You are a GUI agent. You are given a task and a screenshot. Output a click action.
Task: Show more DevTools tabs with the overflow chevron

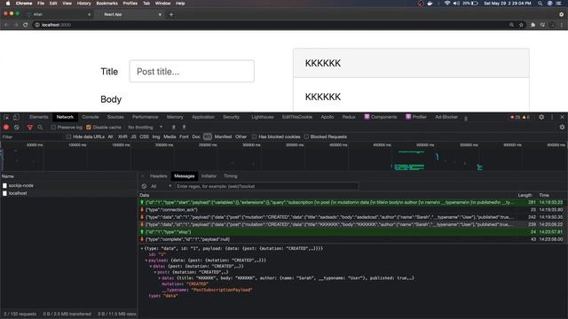(466, 118)
